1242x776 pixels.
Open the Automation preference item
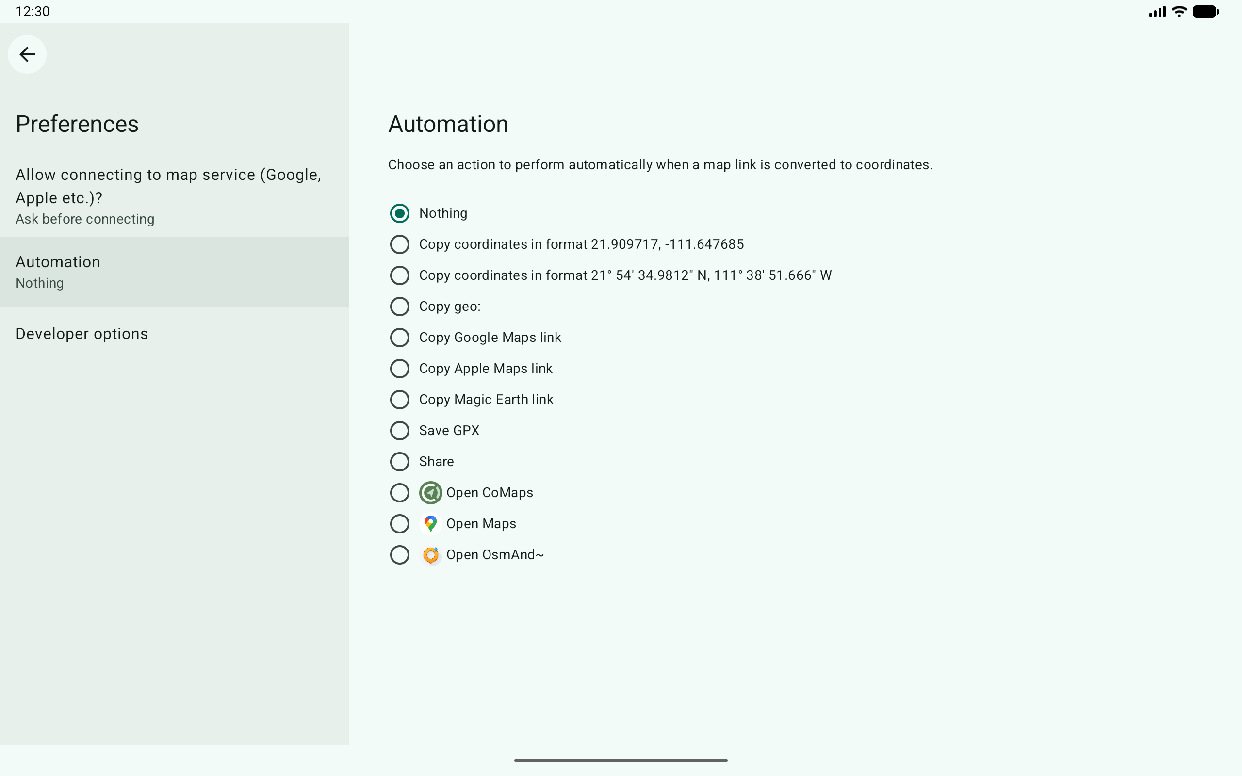pyautogui.click(x=175, y=272)
